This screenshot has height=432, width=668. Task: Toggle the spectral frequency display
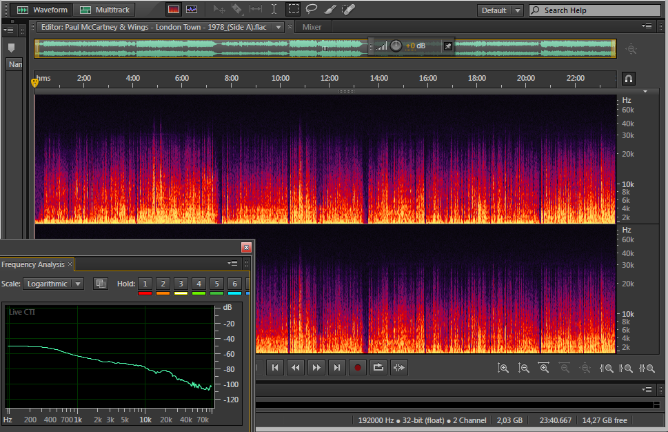coord(174,10)
